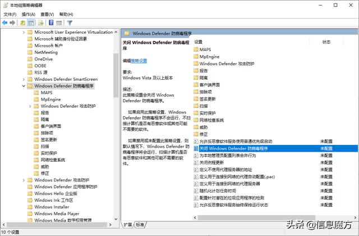Select OneDrive folder in the tree
Viewport: 359px width, 236px height.
click(44, 59)
